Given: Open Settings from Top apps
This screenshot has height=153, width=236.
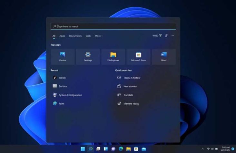Looking at the screenshot, I should (88, 57).
